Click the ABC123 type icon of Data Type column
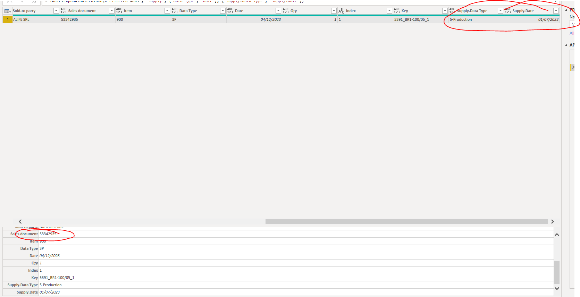Screen dimensions: 580x297 (x=175, y=11)
